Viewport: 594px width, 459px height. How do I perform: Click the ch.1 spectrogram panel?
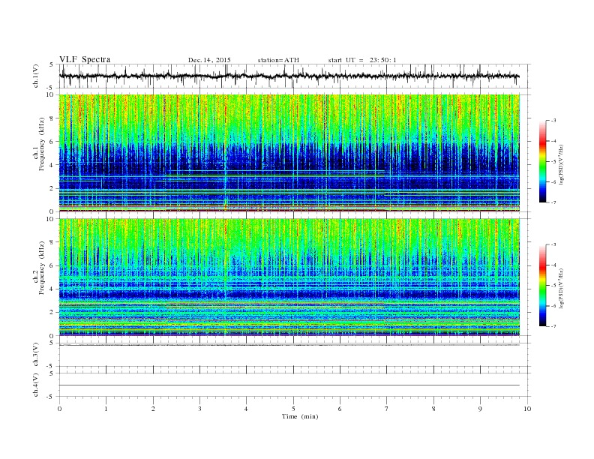[x=289, y=153]
